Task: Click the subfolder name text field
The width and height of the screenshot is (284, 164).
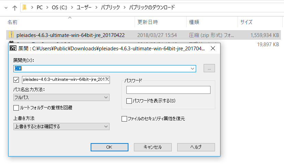Action: coord(66,80)
